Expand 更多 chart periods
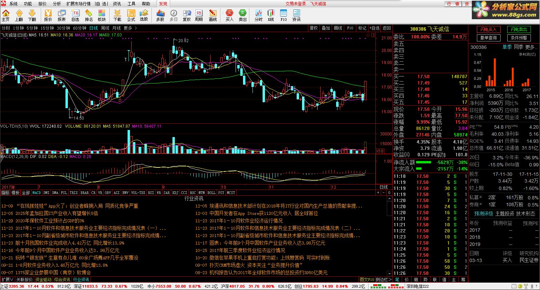This screenshot has height=290, width=540. (130, 28)
